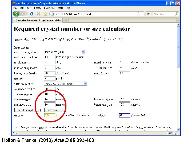Viewport: 192px width, 144px height.
Task: Click the "Enter values:" text
Action: click(21, 47)
